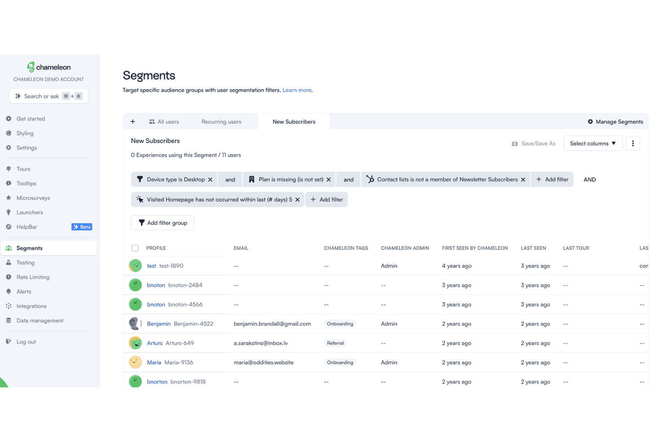
Task: Remove the Plan is missing filter
Action: (x=328, y=180)
